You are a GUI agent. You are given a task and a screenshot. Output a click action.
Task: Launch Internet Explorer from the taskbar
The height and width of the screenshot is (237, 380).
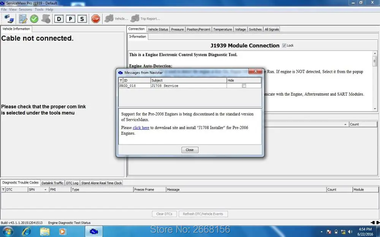click(27, 231)
